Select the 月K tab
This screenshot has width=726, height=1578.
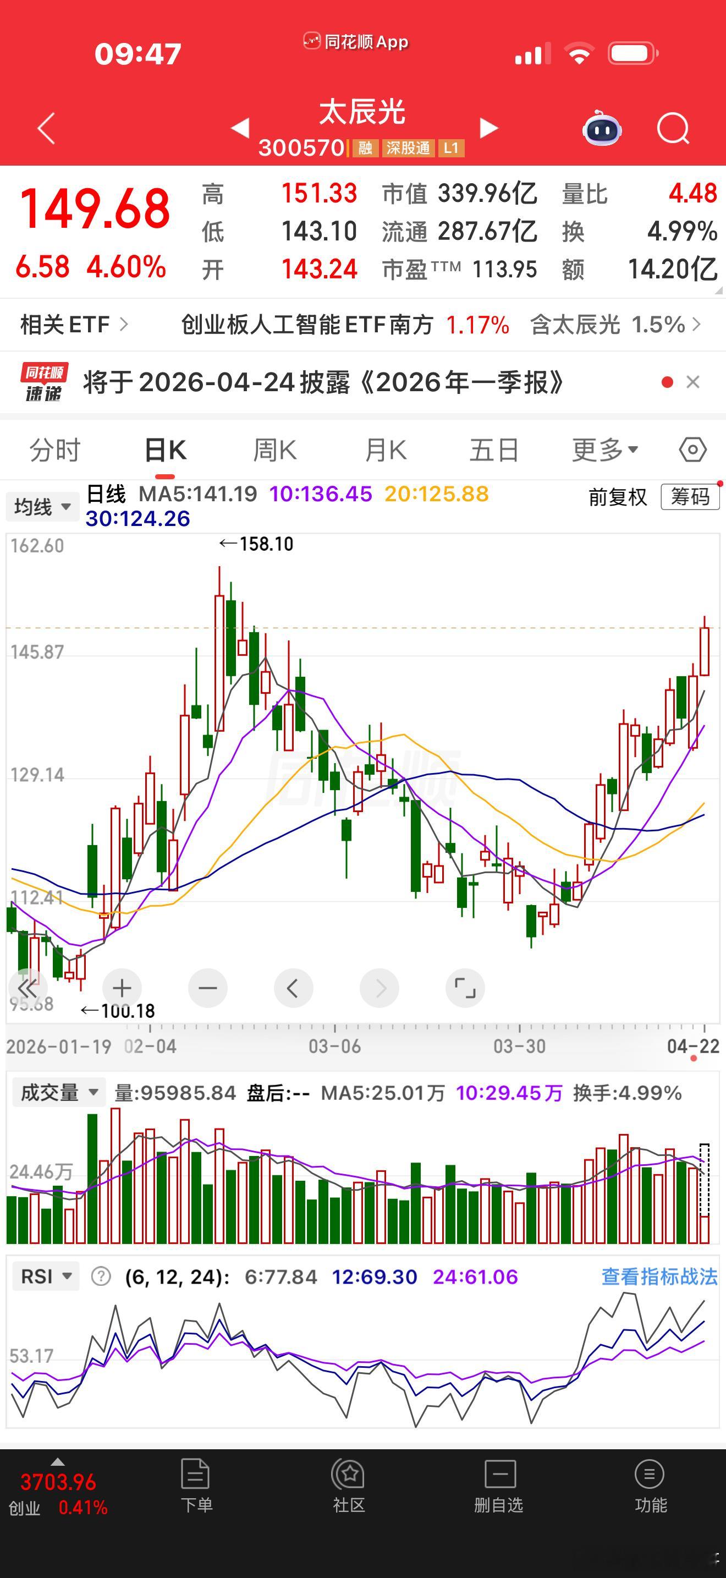[x=385, y=450]
